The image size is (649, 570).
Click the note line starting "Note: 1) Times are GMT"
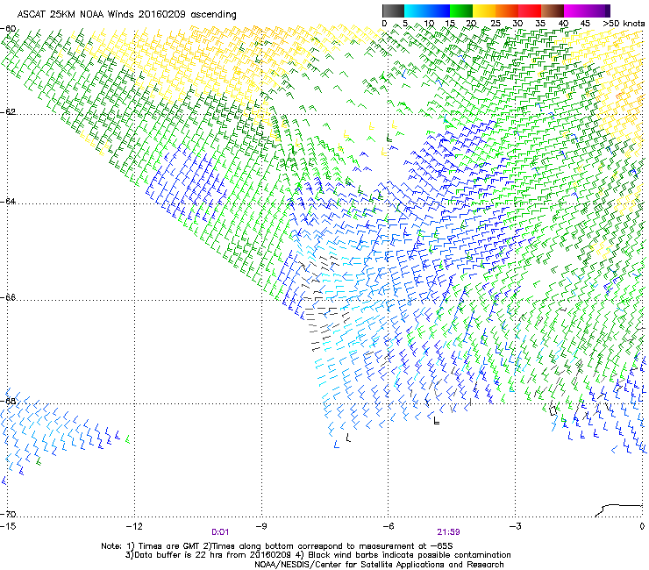pyautogui.click(x=277, y=546)
